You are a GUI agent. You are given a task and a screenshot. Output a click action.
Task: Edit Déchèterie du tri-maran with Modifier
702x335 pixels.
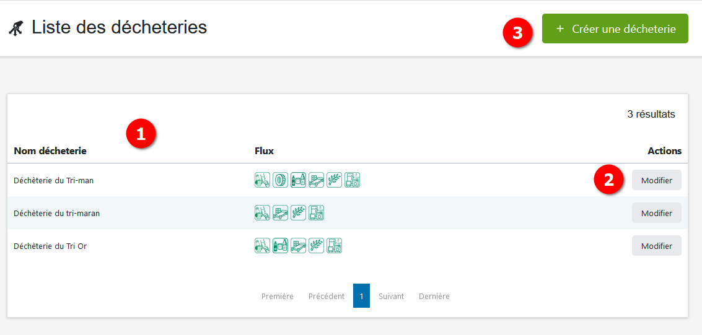(656, 213)
